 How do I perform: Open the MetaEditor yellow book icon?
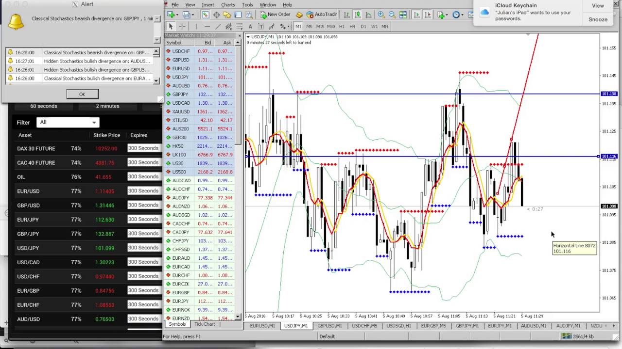299,15
